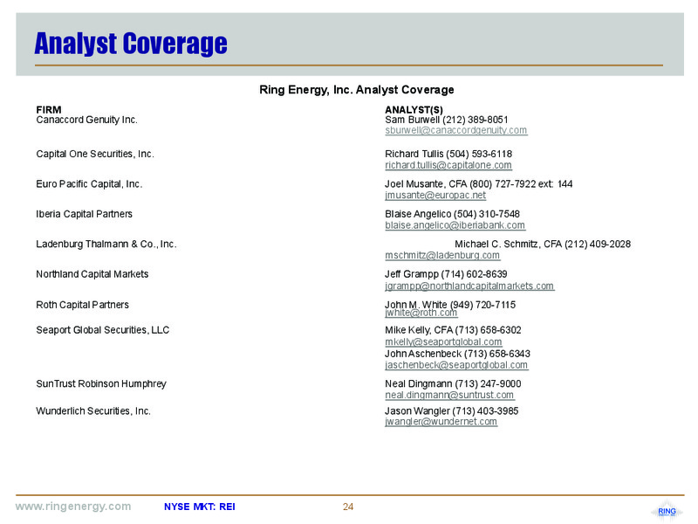Image resolution: width=698 pixels, height=524 pixels.
Task: Click jmusante@europac.net email link
Action: click(435, 195)
